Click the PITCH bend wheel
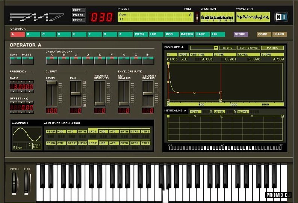 14,183
